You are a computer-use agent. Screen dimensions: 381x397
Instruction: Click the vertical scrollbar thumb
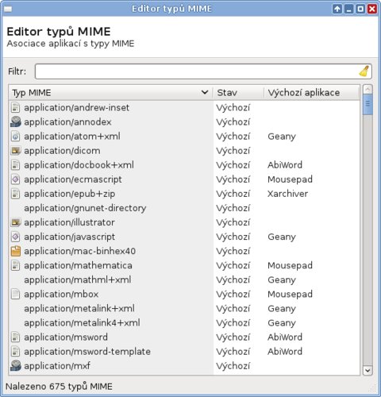tap(368, 104)
